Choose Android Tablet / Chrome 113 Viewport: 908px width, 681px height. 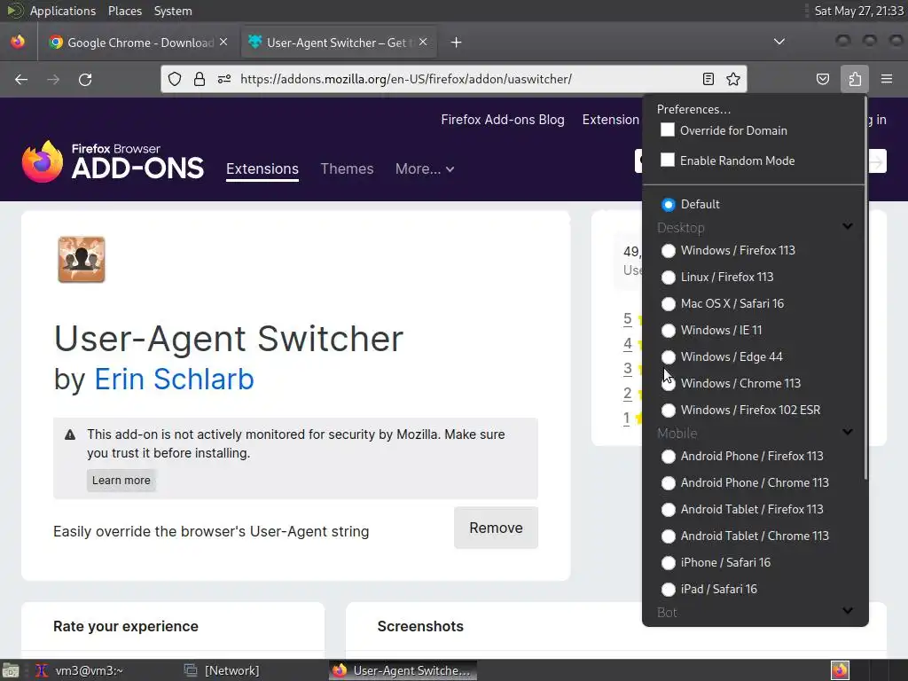(x=669, y=536)
